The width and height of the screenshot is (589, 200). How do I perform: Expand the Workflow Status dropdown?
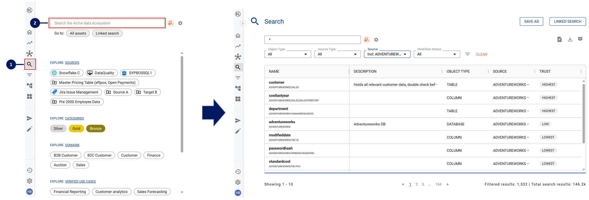[x=437, y=54]
